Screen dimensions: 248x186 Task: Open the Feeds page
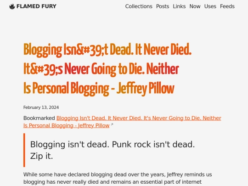tap(227, 6)
